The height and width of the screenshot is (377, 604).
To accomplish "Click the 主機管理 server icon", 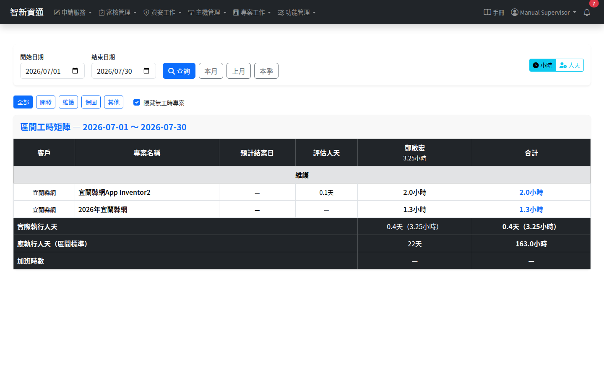I will point(191,13).
